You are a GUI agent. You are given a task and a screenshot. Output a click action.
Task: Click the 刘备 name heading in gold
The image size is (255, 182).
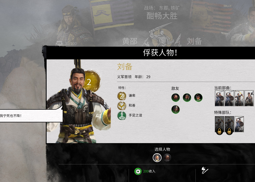[x=125, y=67]
